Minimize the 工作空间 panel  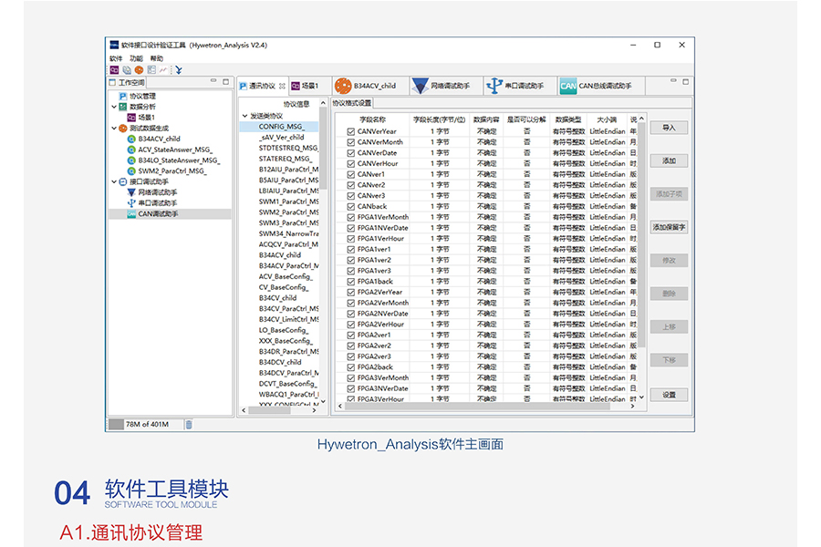coord(213,81)
